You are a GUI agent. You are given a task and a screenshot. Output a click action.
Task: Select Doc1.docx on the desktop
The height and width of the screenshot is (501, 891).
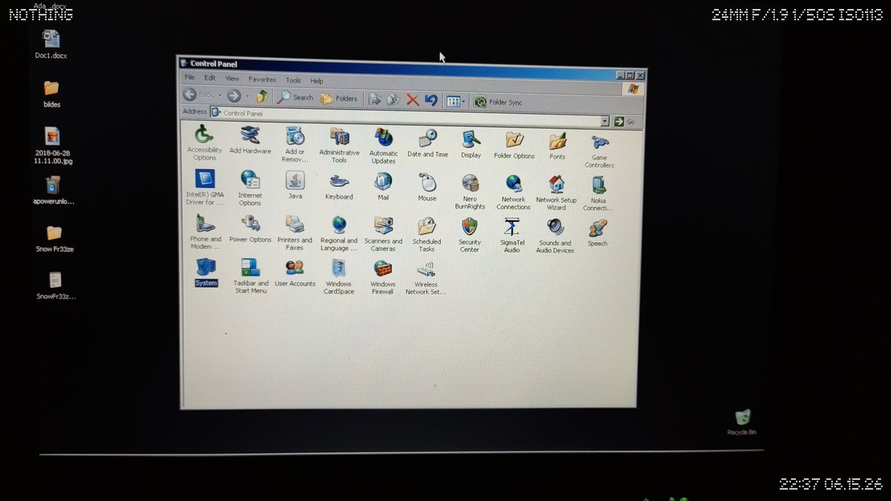[x=51, y=44]
